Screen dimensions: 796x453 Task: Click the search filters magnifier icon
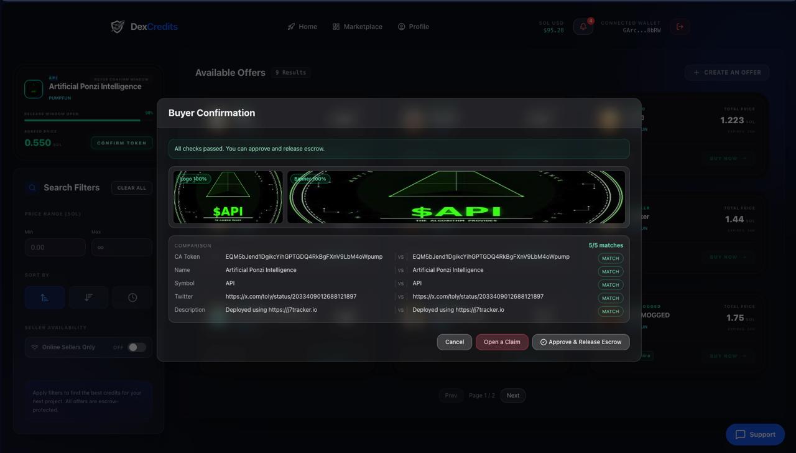click(32, 187)
